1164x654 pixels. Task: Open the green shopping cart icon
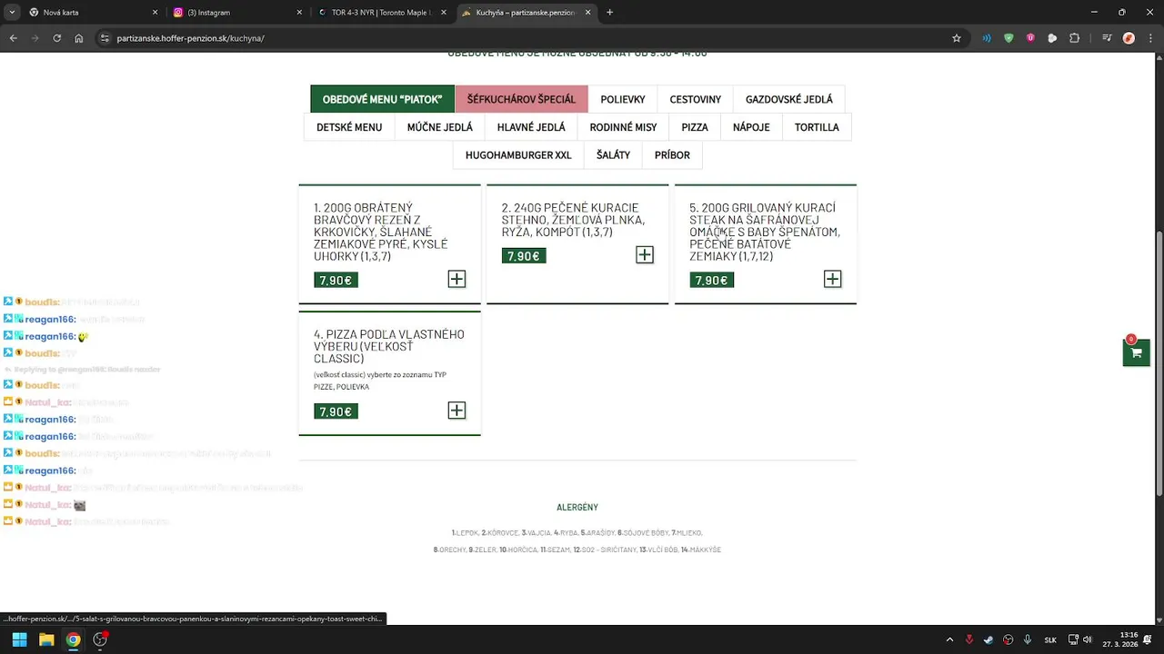[x=1136, y=352]
